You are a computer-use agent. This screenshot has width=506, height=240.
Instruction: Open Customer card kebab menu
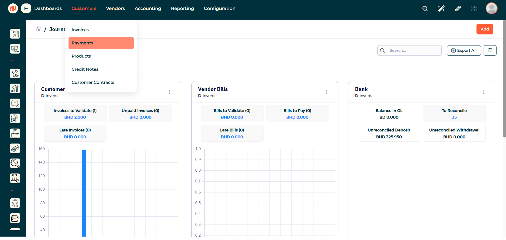click(169, 92)
